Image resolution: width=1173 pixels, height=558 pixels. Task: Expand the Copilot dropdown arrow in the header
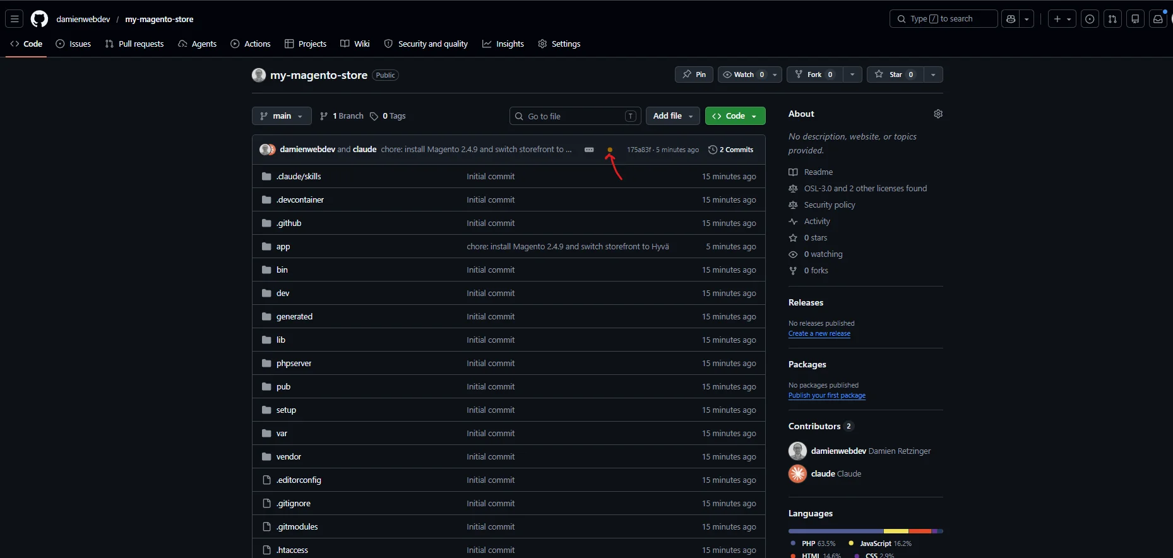click(1027, 19)
